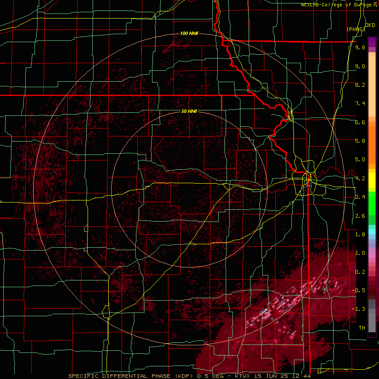The width and height of the screenshot is (379, 379).
Task: Click the DKD label above the color bar
Action: (370, 25)
